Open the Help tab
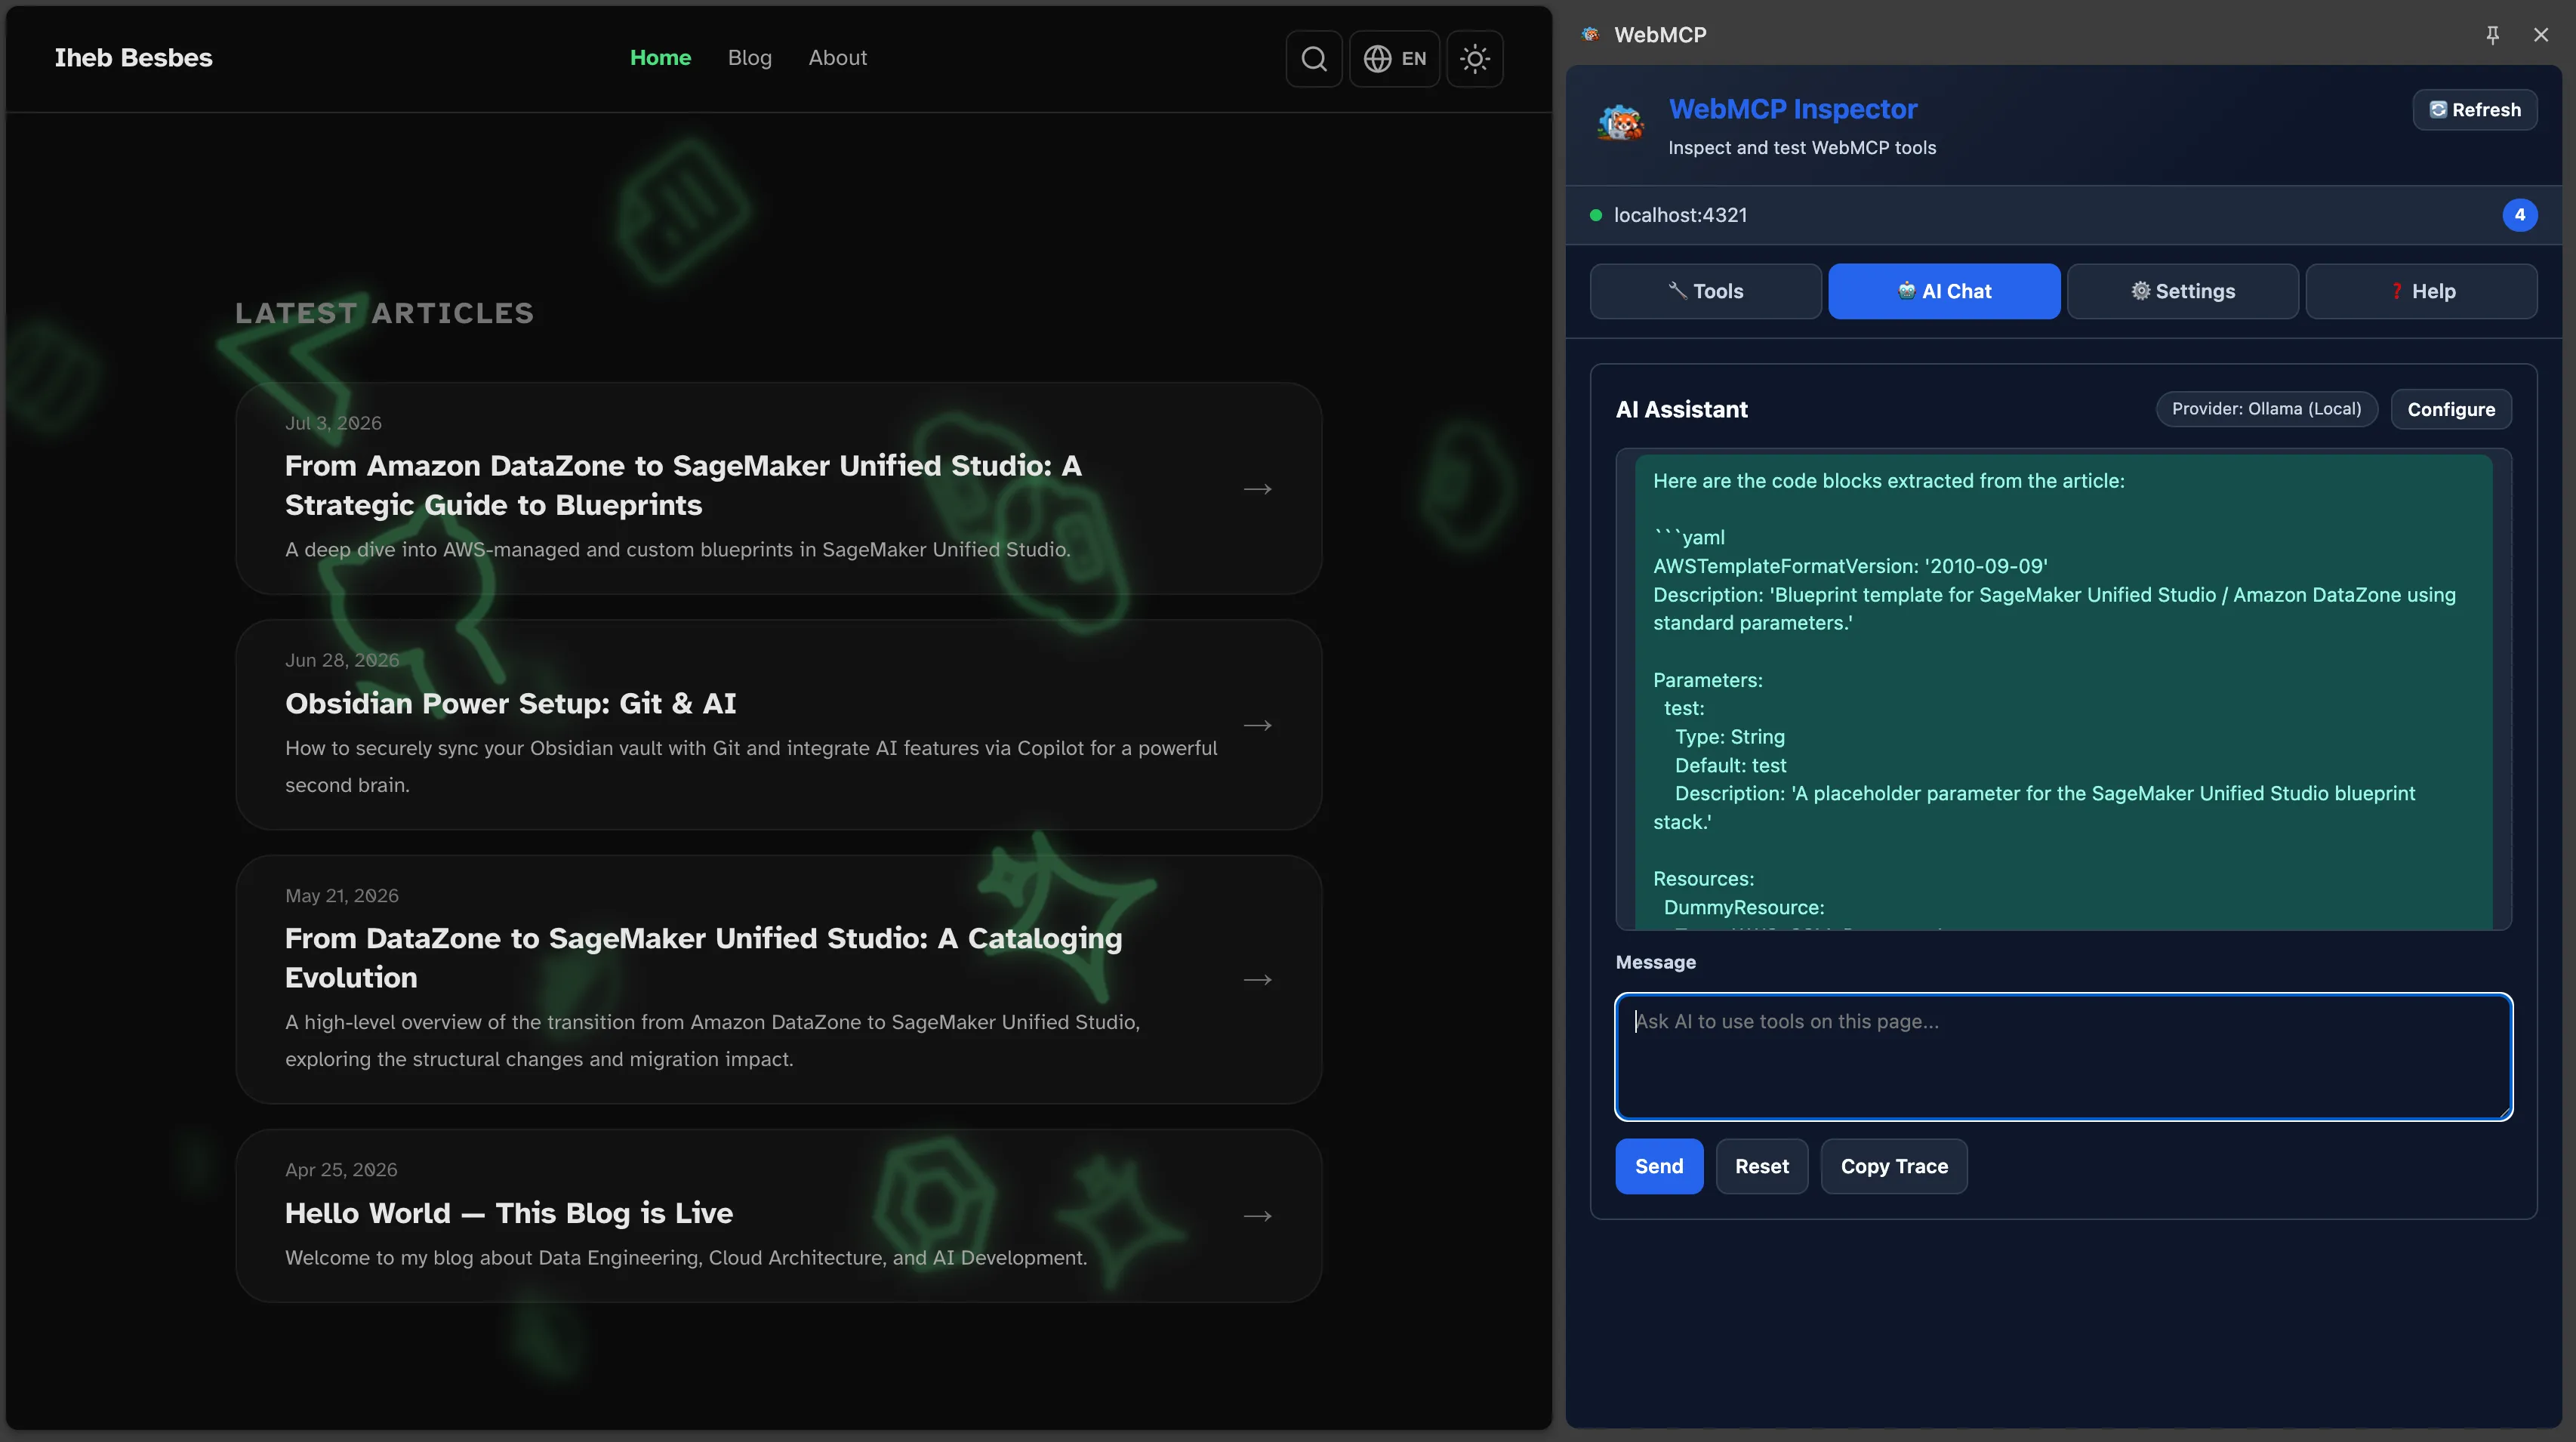This screenshot has height=1442, width=2576. [x=2421, y=291]
